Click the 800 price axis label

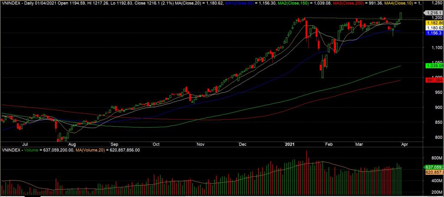point(439,138)
